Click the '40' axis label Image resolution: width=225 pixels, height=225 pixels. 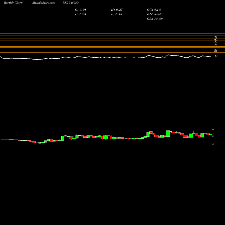(216, 39)
